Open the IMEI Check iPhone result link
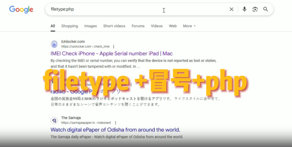The image size is (292, 147). [x=112, y=54]
